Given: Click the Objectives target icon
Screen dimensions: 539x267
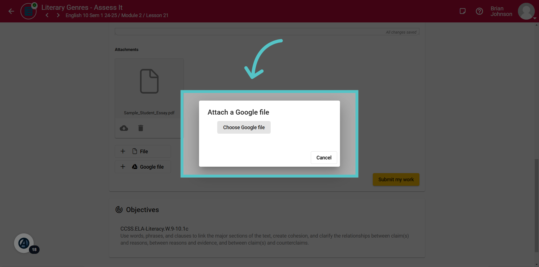Looking at the screenshot, I should [x=119, y=210].
